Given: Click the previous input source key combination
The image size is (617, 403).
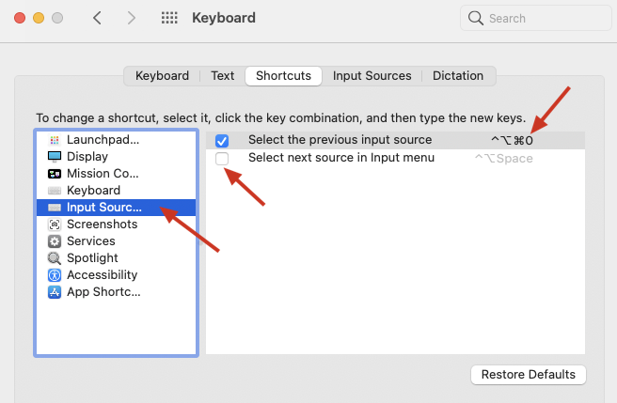Looking at the screenshot, I should (x=511, y=141).
